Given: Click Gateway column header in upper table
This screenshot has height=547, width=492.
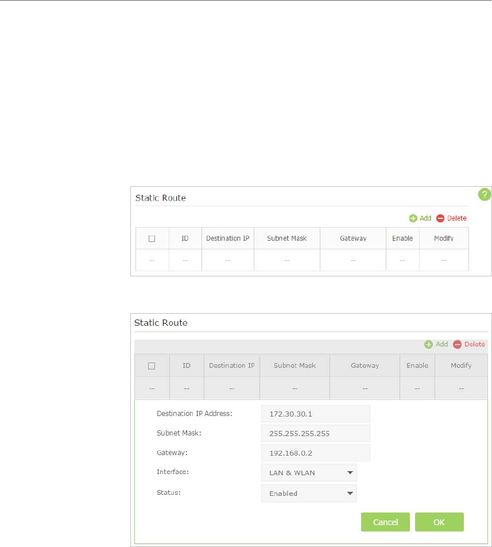Looking at the screenshot, I should point(353,238).
